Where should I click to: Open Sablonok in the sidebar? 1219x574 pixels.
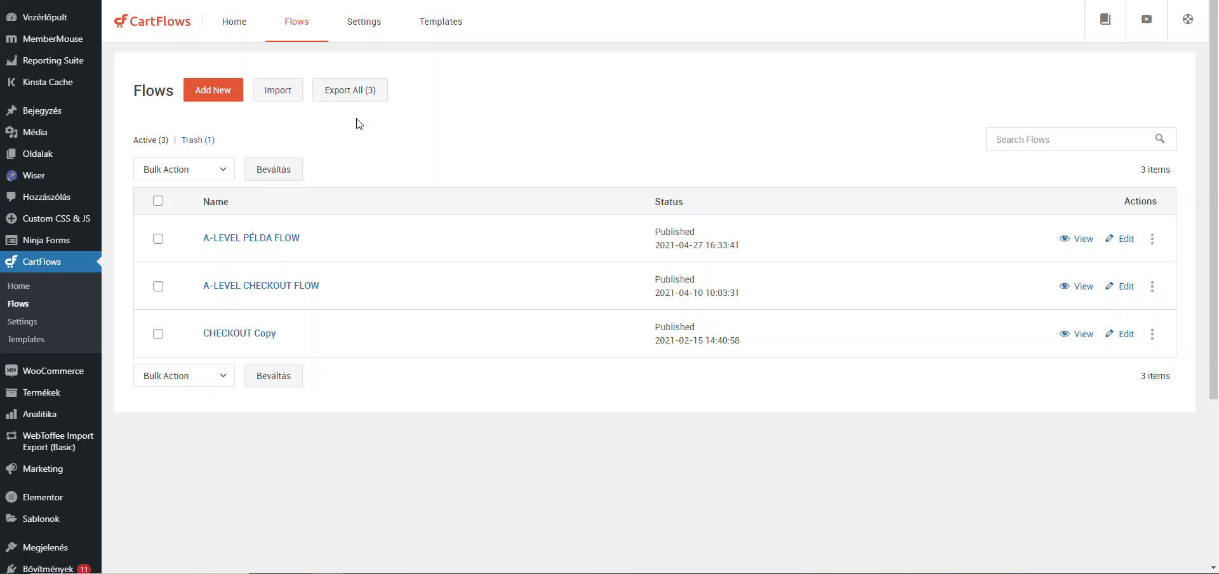[51, 519]
